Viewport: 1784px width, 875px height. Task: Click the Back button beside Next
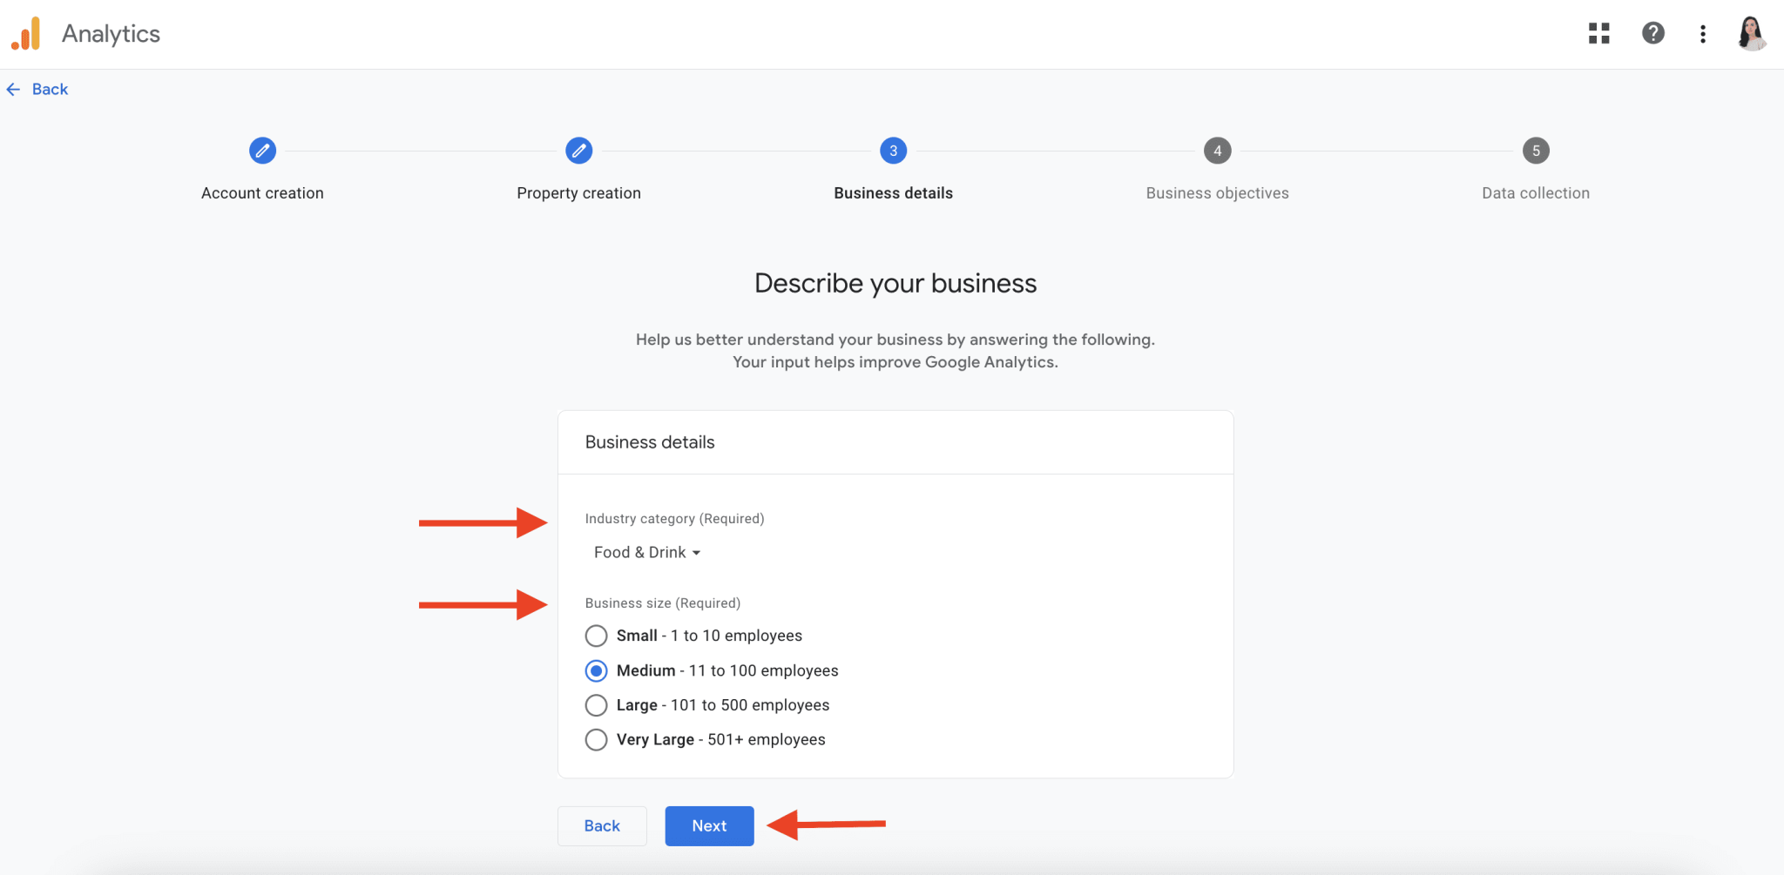(x=602, y=826)
